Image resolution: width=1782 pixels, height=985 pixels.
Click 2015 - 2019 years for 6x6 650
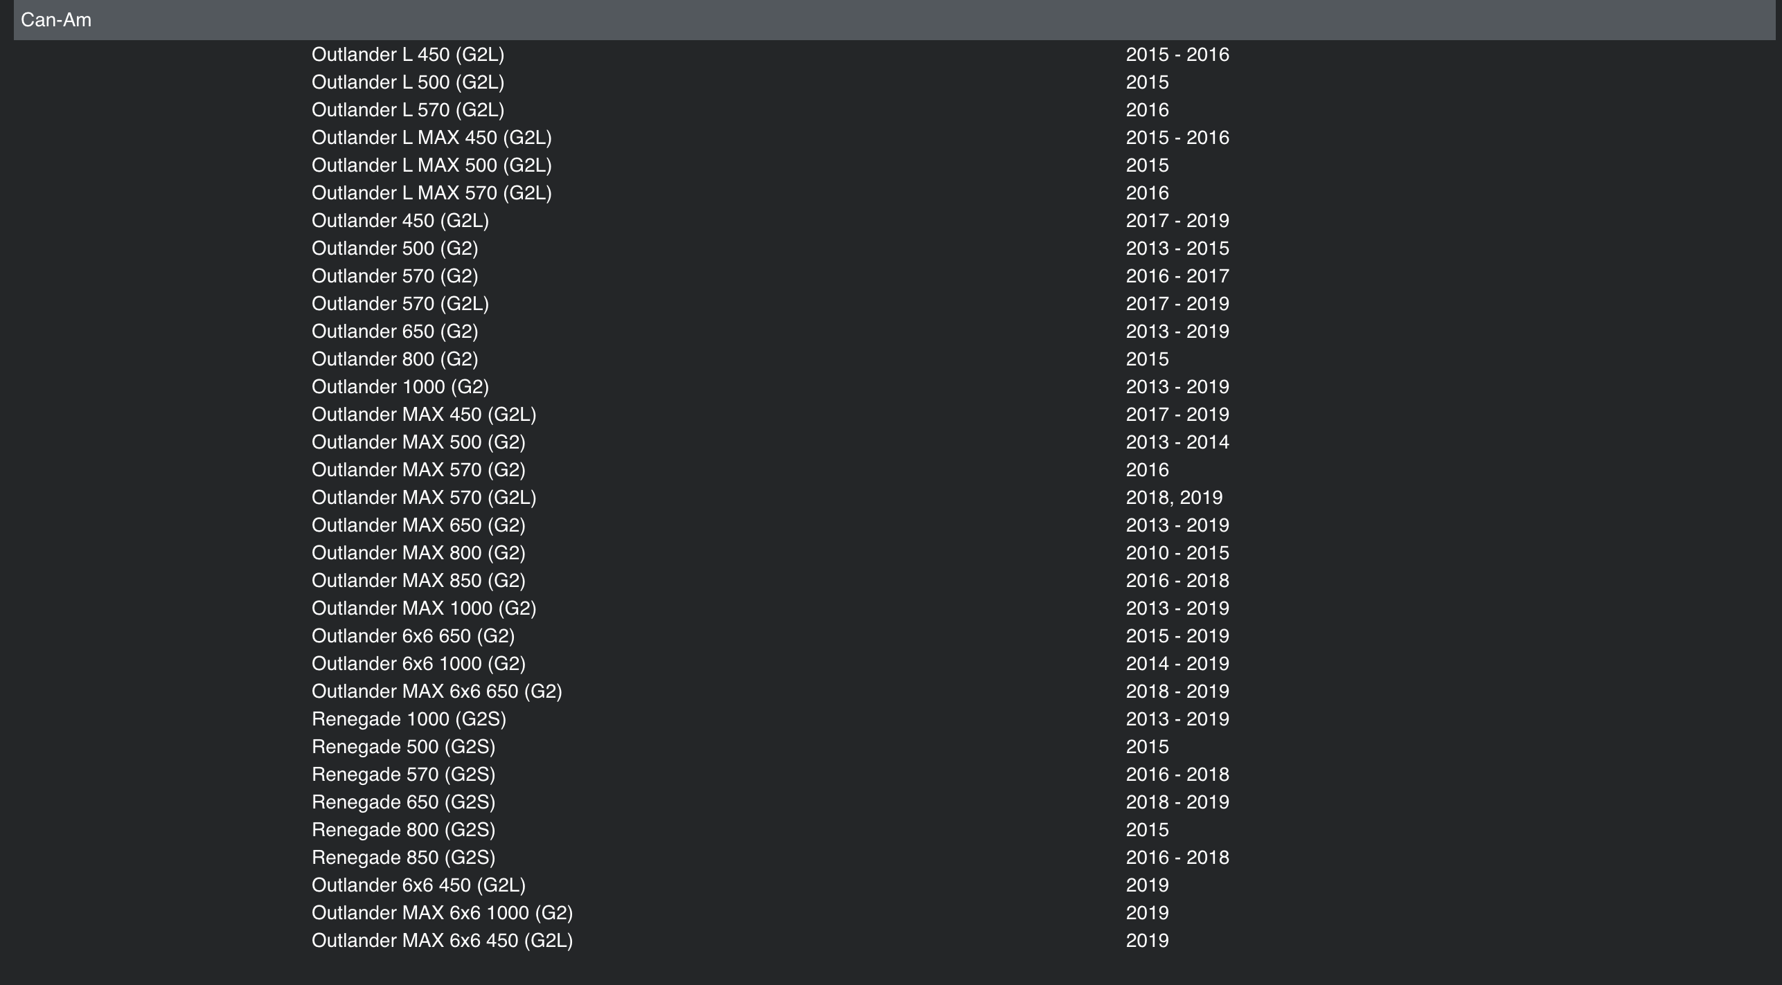click(1177, 636)
